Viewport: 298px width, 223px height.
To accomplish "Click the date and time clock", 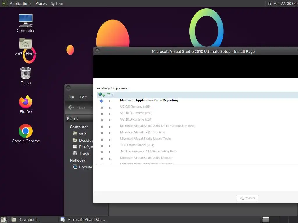I will point(282,3).
